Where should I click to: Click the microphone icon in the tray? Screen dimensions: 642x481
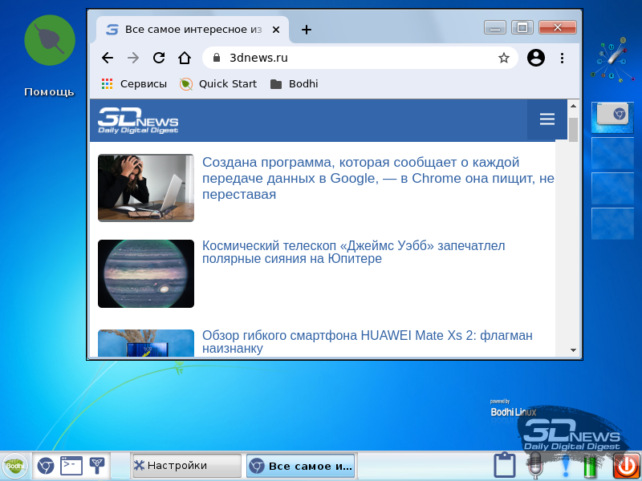point(535,465)
